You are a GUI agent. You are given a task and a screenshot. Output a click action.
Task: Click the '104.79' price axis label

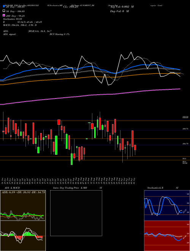pyautogui.click(x=185, y=144)
